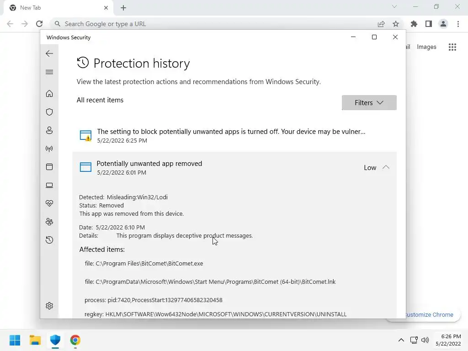This screenshot has width=468, height=351.
Task: Open Device performance & health heart icon
Action: [49, 203]
